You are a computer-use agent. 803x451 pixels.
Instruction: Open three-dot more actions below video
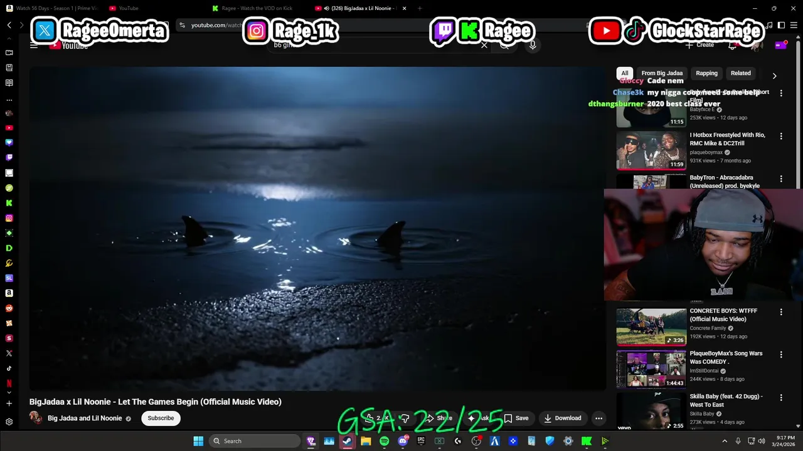point(598,418)
